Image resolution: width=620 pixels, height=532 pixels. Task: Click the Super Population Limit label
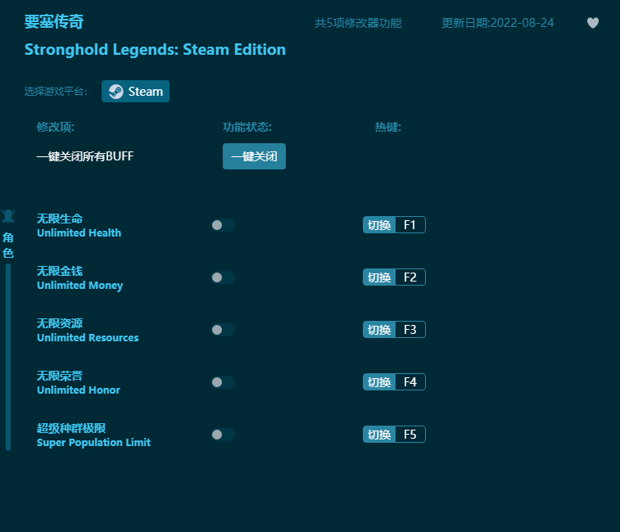click(x=93, y=442)
